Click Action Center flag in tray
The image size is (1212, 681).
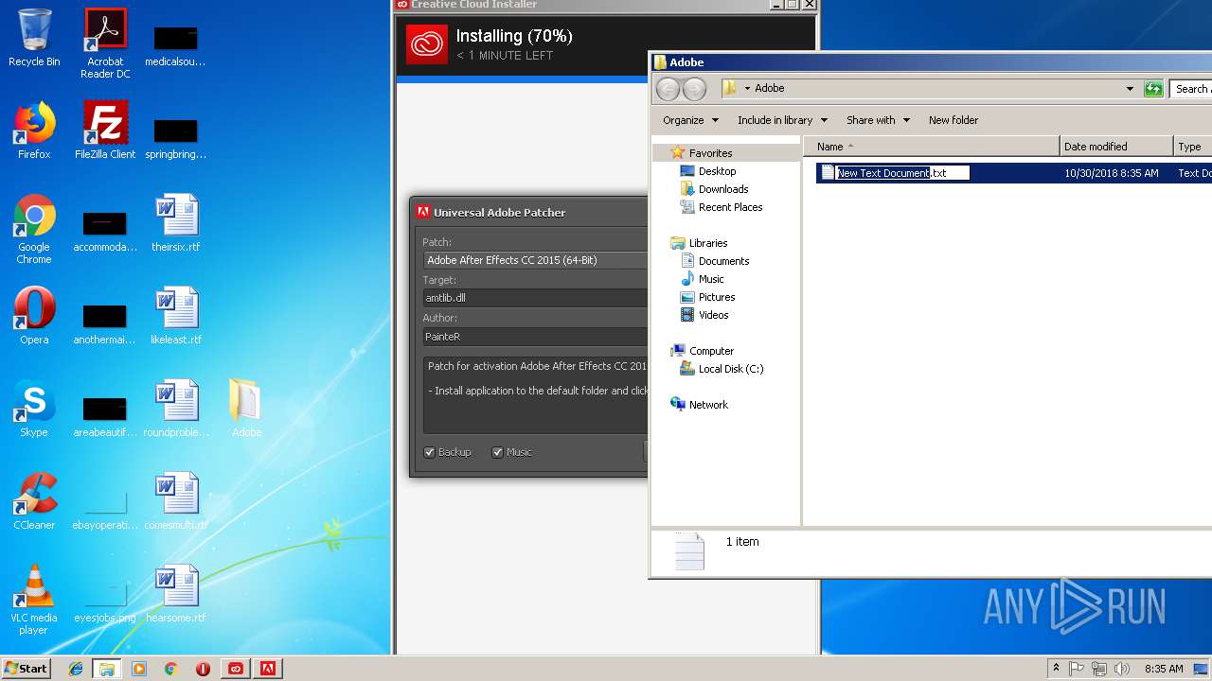coord(1077,669)
